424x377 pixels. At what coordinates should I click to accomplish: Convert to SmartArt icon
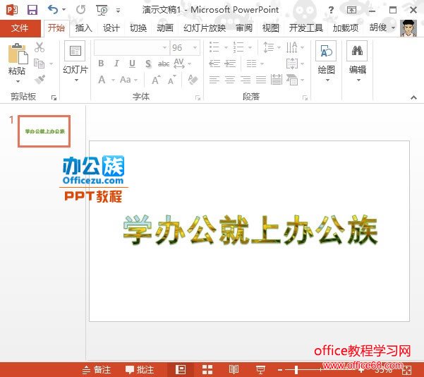[295, 80]
